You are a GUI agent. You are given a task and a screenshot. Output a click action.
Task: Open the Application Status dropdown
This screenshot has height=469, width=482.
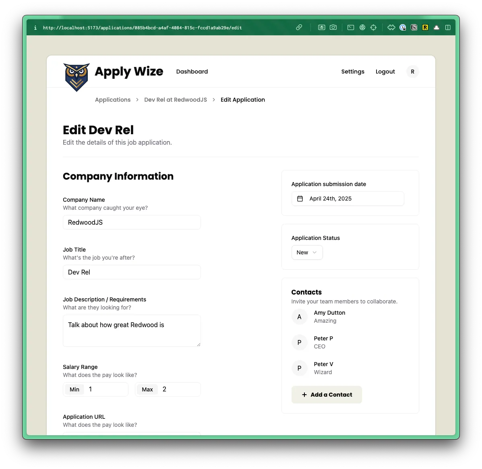(x=307, y=252)
